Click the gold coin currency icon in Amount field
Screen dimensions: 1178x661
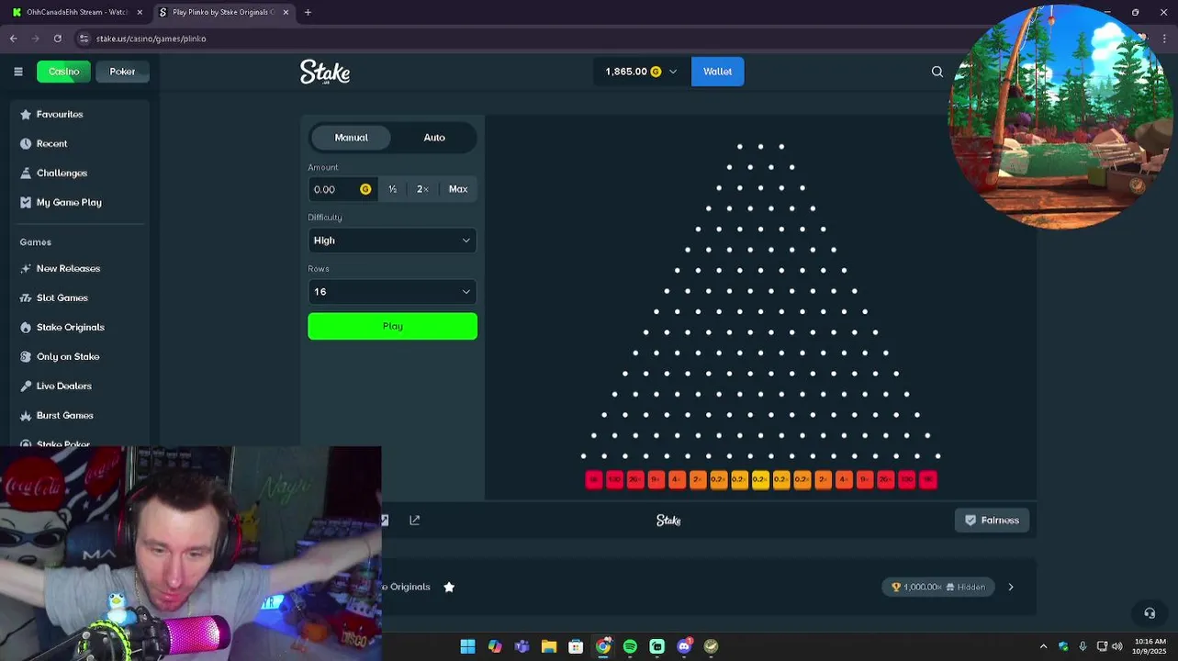(x=365, y=189)
